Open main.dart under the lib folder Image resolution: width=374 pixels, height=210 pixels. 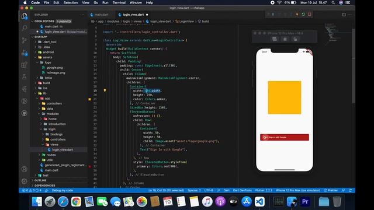[x=51, y=170]
